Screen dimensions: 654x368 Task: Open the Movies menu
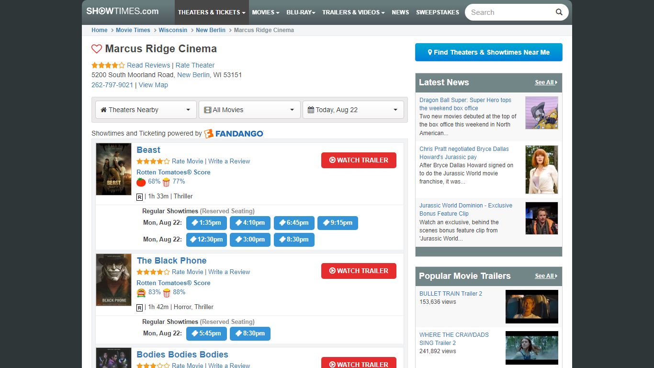pyautogui.click(x=266, y=12)
